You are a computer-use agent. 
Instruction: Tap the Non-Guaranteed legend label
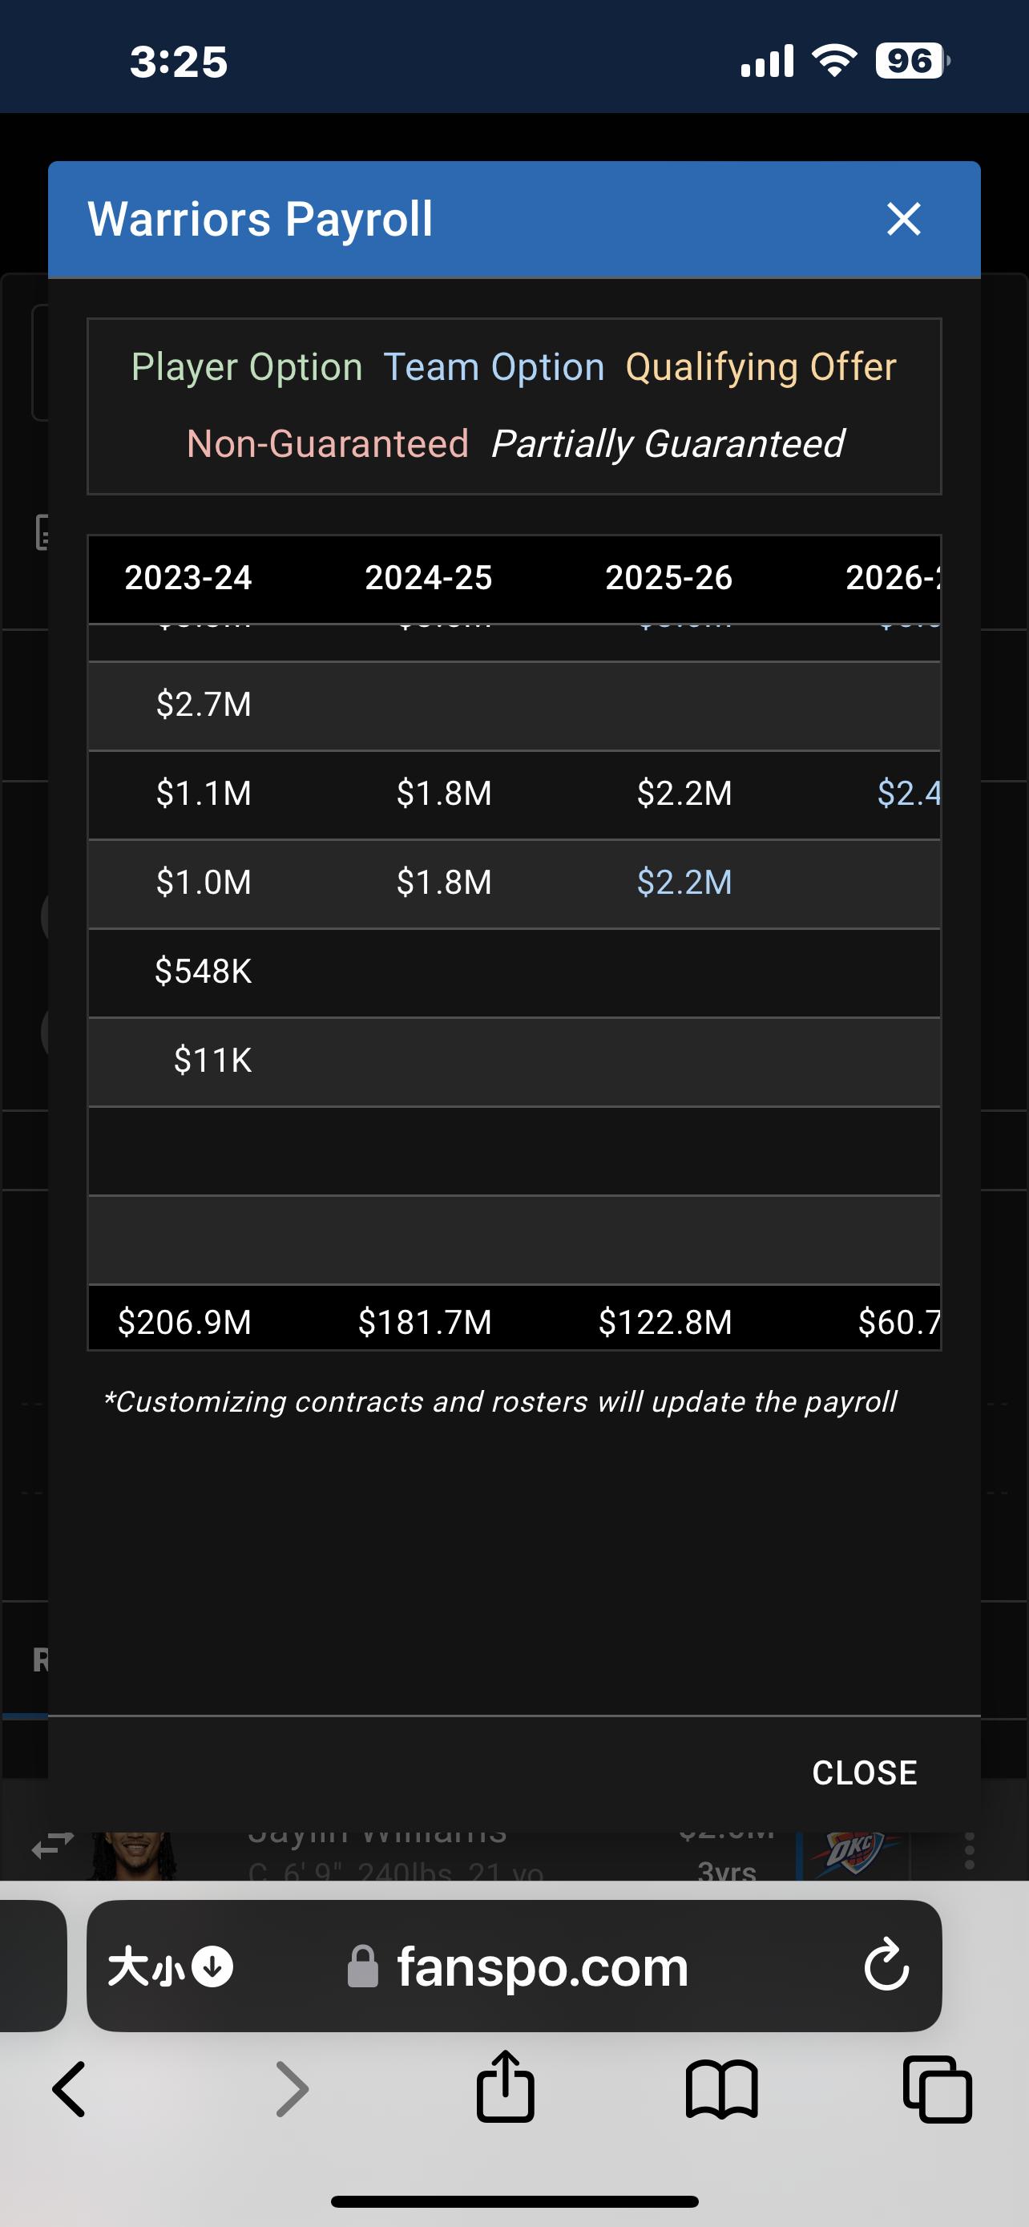point(328,444)
